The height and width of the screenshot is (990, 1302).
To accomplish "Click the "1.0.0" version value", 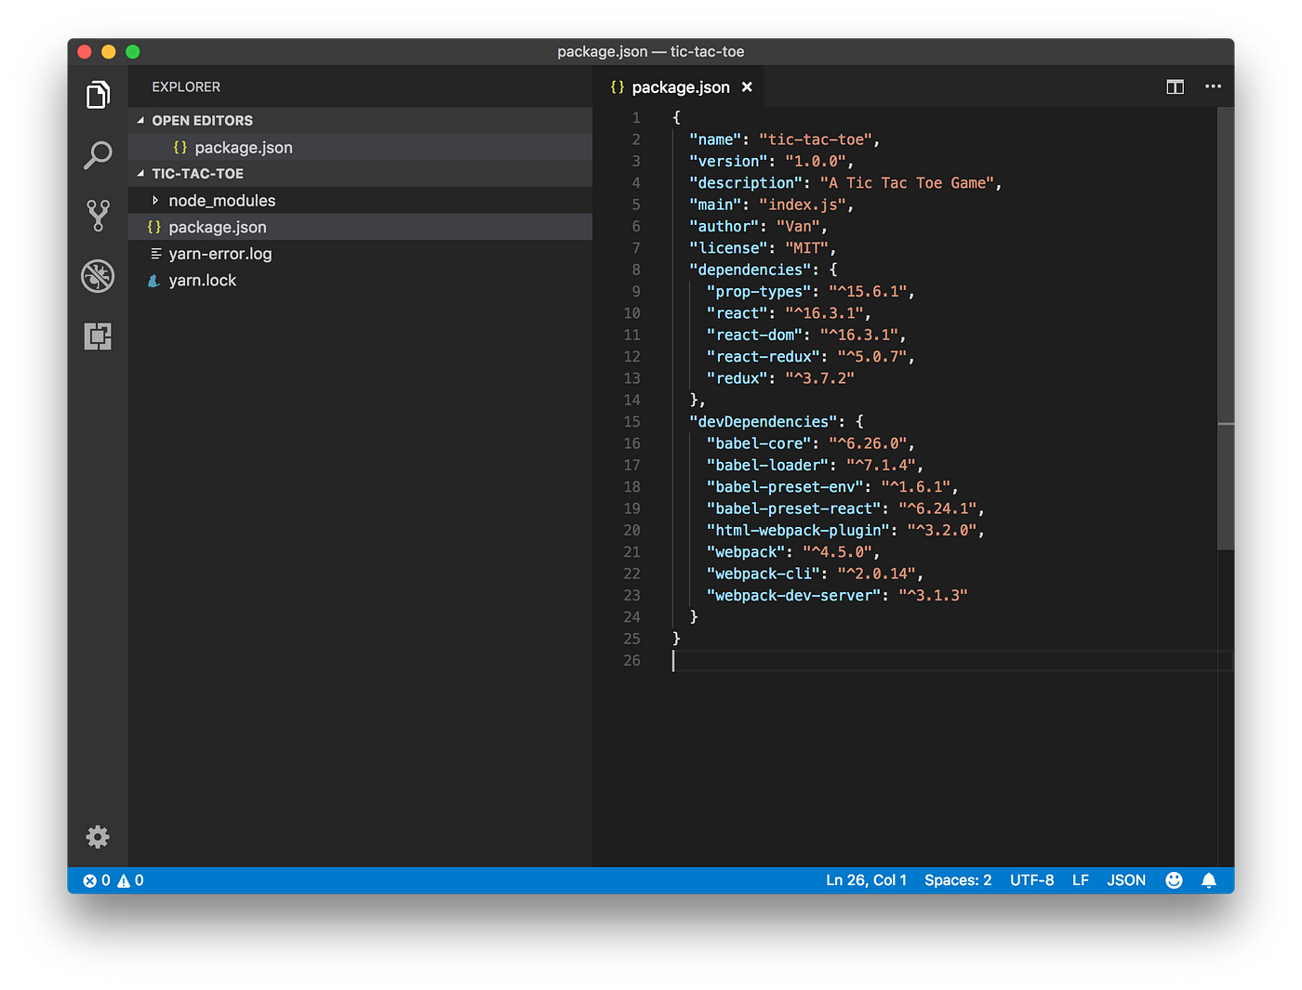I will (816, 162).
